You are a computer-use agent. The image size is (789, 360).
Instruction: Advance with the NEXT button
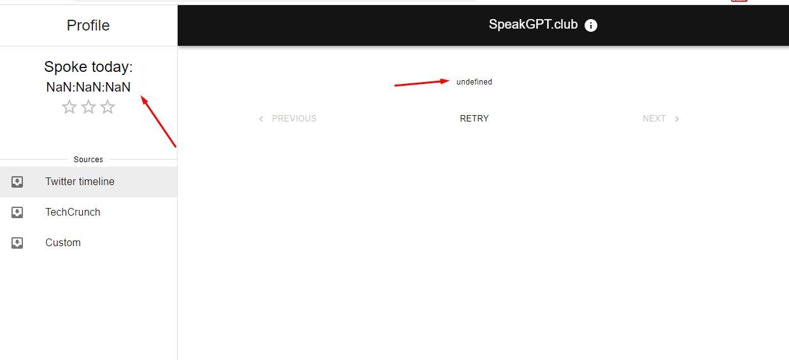coord(661,118)
